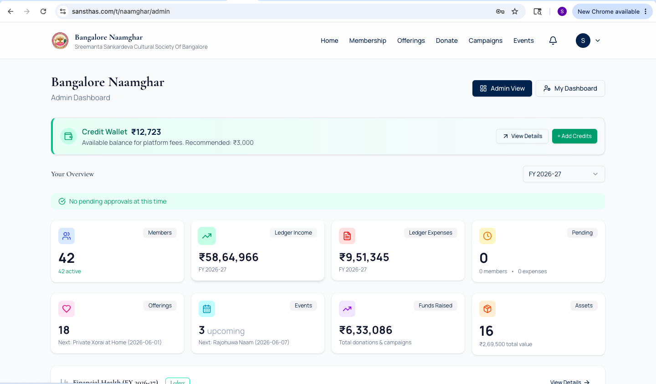Open Chrome three-dot menu
The width and height of the screenshot is (656, 384).
tap(646, 11)
